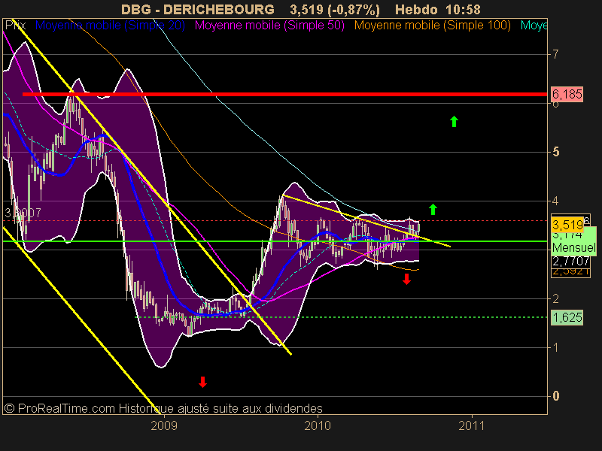This screenshot has height=451, width=602.
Task: Click the 10:58 time in the title
Action: [x=464, y=9]
